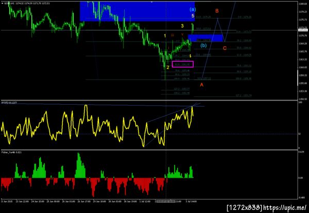Click the Fisher_Yur4ik indicator label

pos(11,152)
